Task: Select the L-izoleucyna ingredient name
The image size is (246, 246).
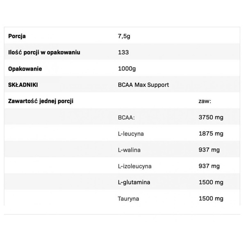Action: [134, 166]
